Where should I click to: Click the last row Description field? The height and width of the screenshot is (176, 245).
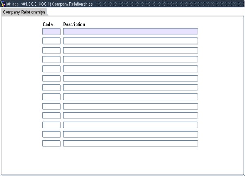(130, 143)
